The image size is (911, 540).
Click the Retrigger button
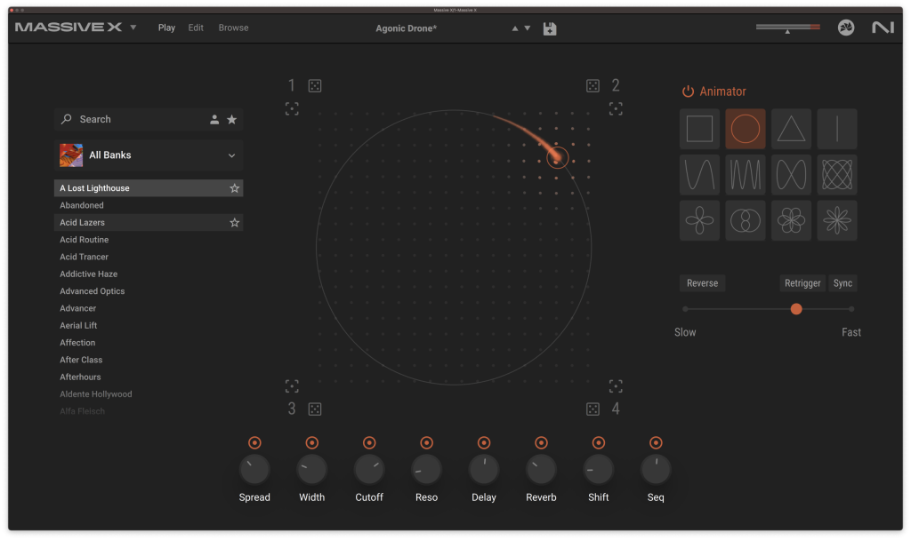pos(802,283)
